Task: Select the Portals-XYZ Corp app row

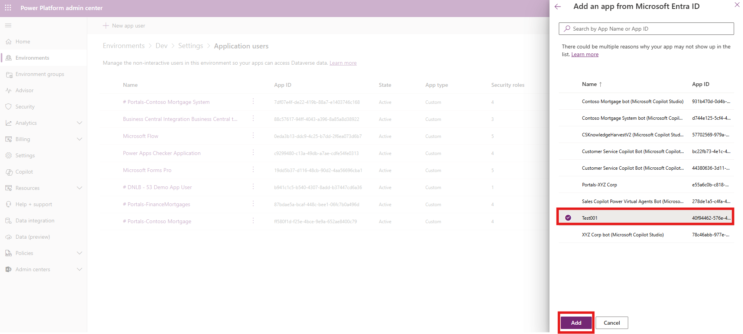Action: [599, 185]
